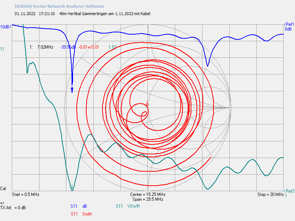
Task: Click the <Ref1 reference indicator
Action: pyautogui.click(x=289, y=24)
